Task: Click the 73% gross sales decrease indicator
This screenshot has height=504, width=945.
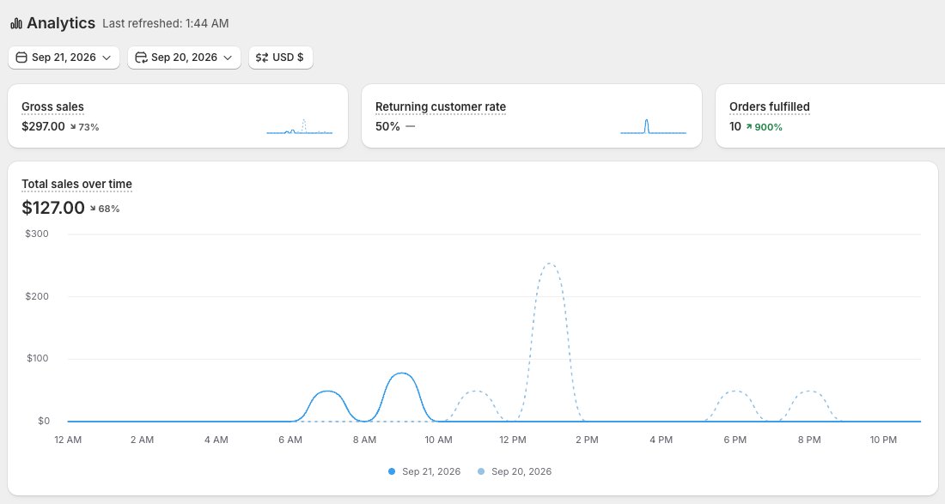Action: (84, 127)
